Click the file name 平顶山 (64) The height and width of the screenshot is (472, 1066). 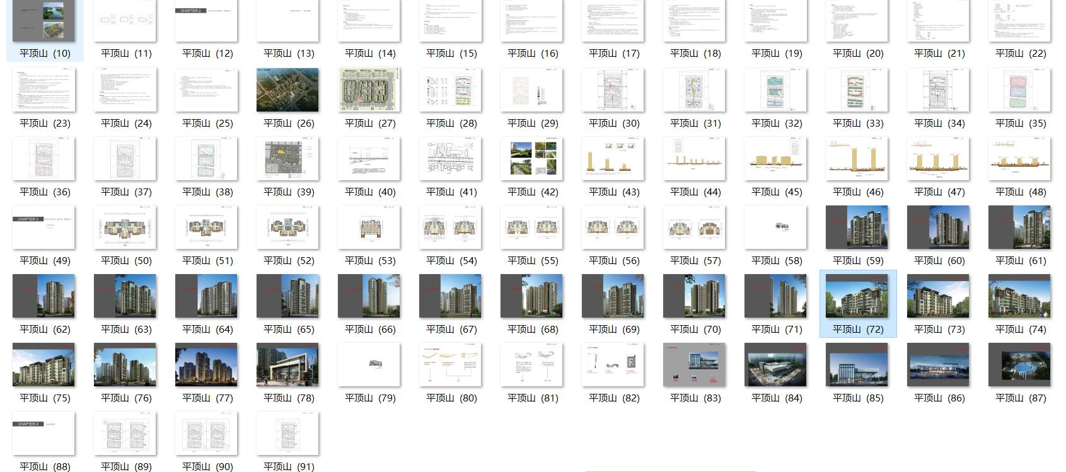(x=207, y=330)
